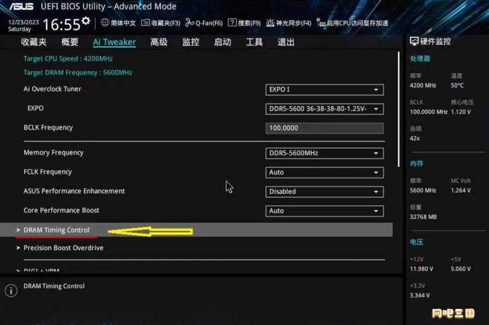Click the 5600 MHz memory frequency value
Image resolution: width=489 pixels, height=325 pixels.
click(x=423, y=190)
